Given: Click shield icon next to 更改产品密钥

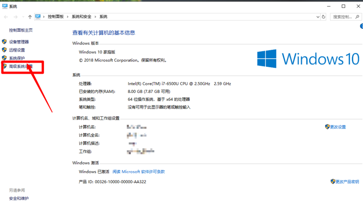Looking at the screenshot, I should [333, 182].
